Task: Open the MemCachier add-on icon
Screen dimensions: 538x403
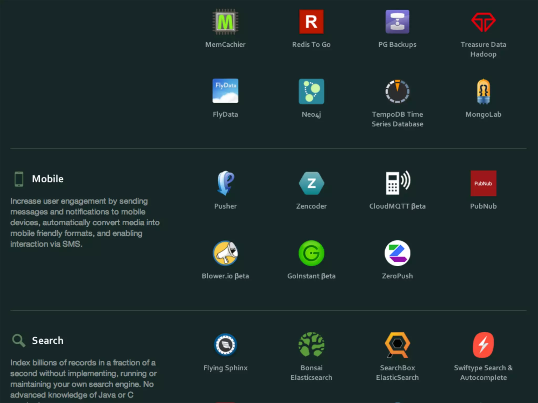Action: coord(225,22)
